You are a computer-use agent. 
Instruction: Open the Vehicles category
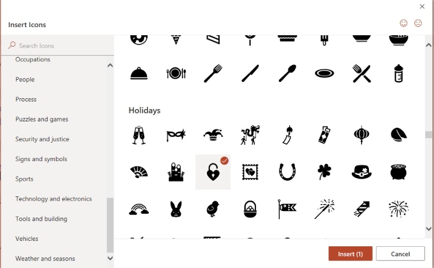pyautogui.click(x=27, y=239)
